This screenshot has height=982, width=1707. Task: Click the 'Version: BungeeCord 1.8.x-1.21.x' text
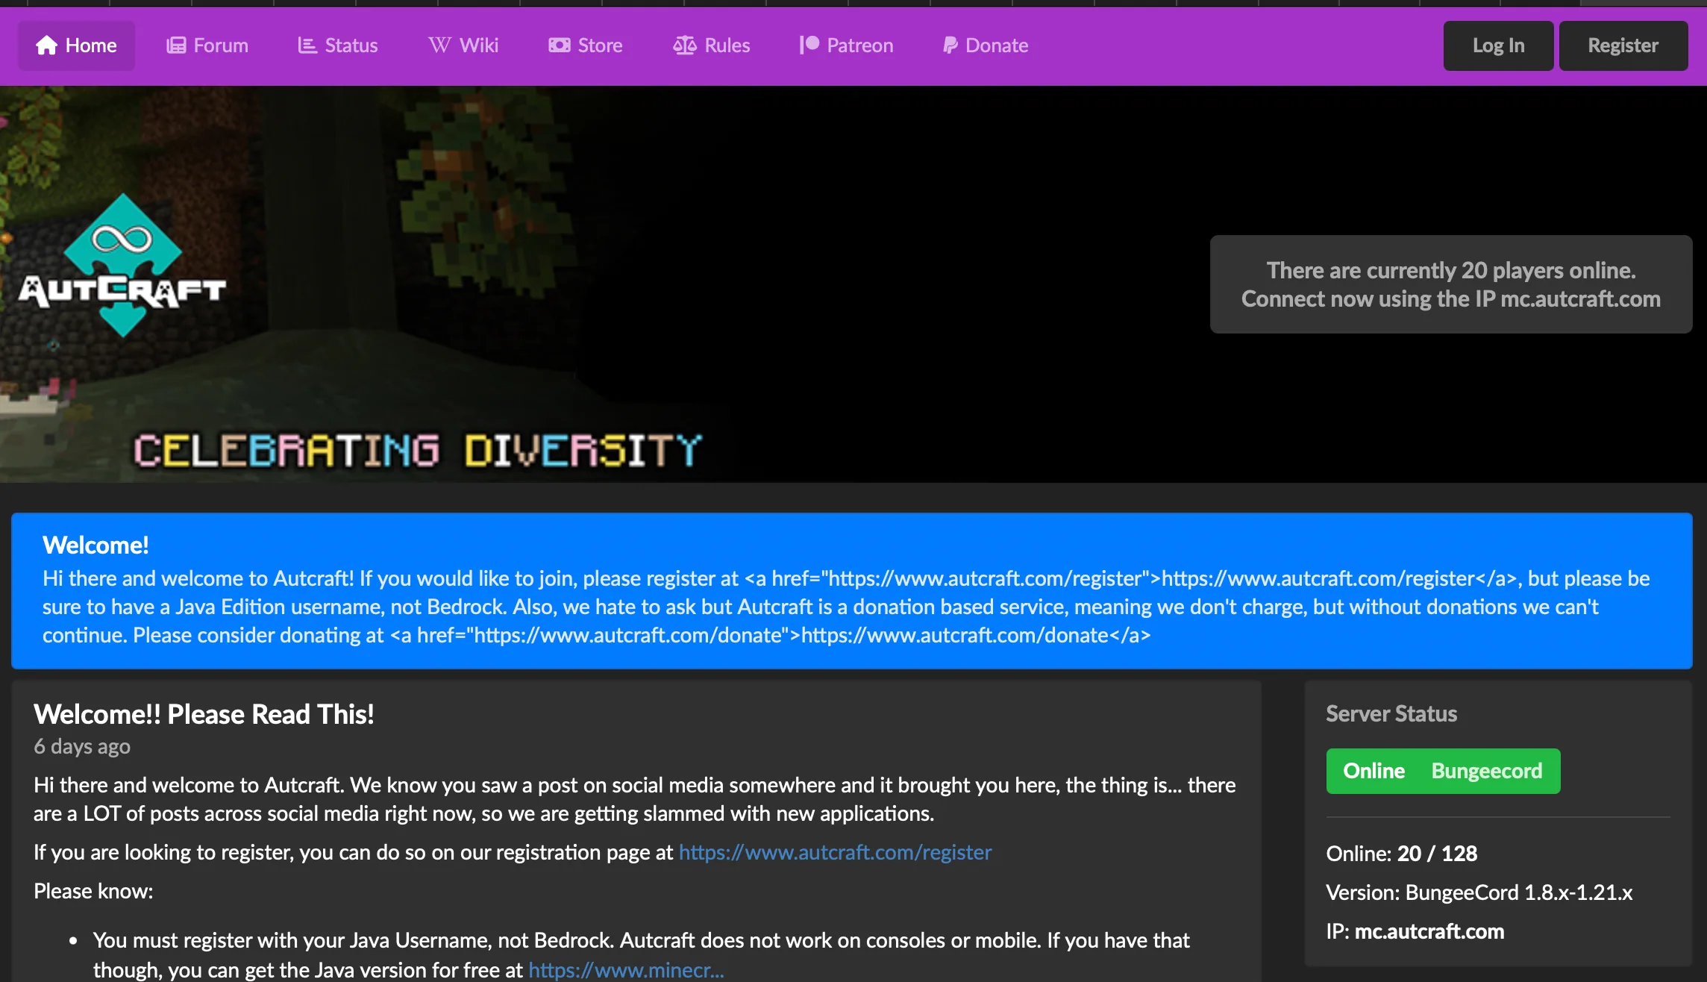tap(1479, 892)
